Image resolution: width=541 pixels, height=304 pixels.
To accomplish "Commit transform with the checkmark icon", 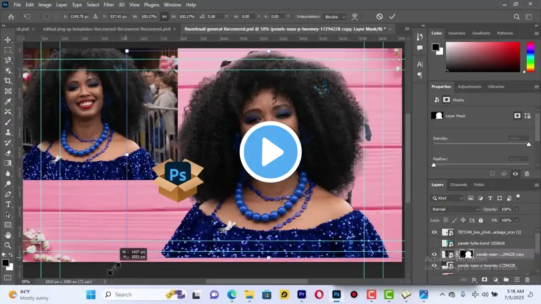I will (x=392, y=16).
